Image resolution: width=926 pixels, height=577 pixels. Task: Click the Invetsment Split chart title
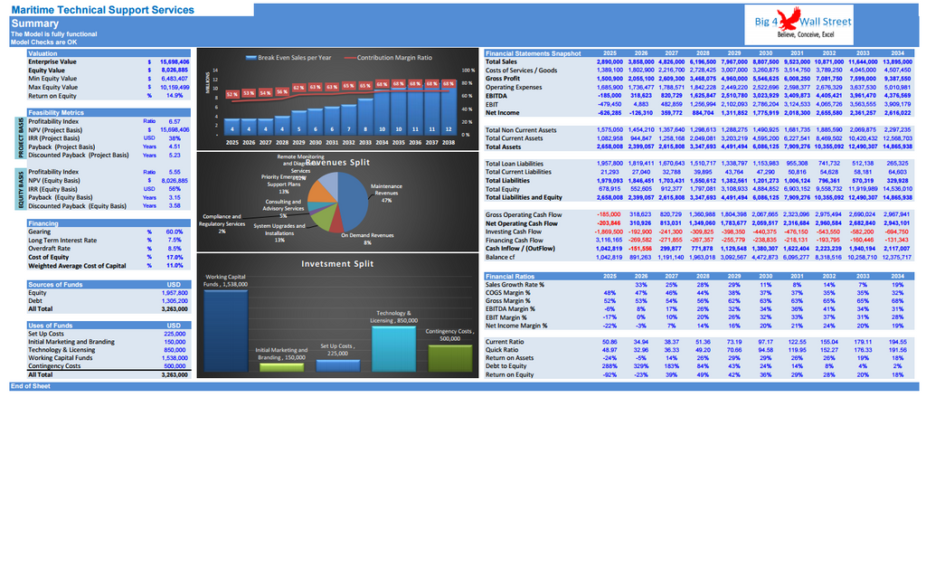tap(337, 264)
